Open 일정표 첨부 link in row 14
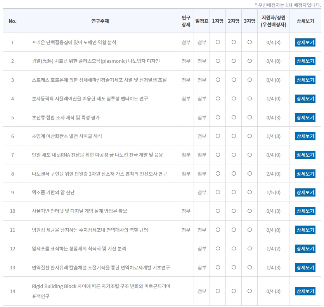 202,291
